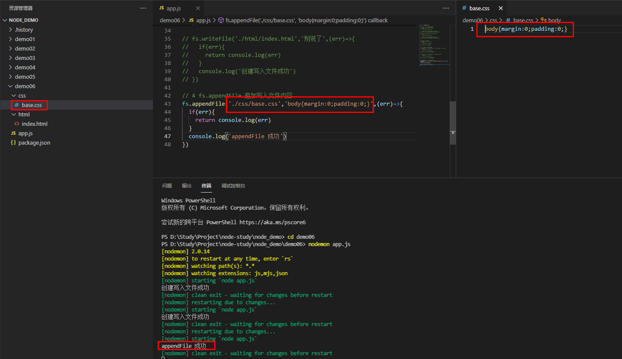Open editor group more actions ellipsis menu

(x=446, y=8)
